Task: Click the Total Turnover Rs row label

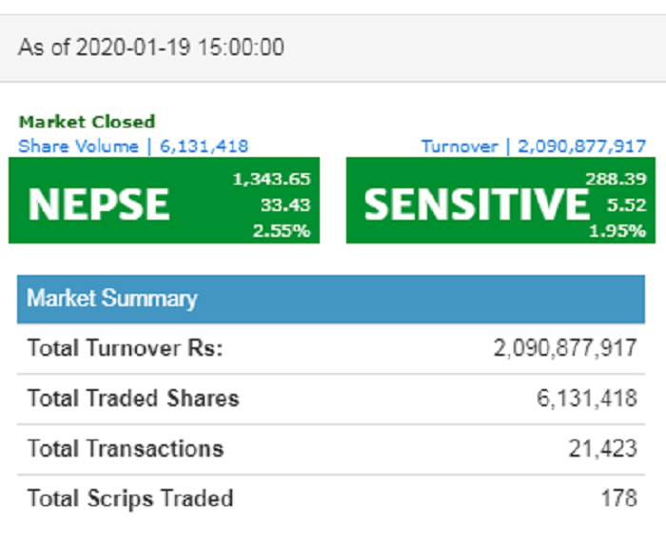Action: tap(126, 348)
